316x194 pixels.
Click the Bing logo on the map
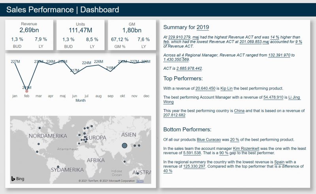(18, 179)
